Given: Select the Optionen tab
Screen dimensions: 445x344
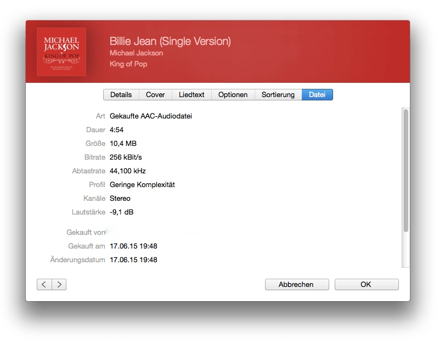Looking at the screenshot, I should (x=233, y=94).
